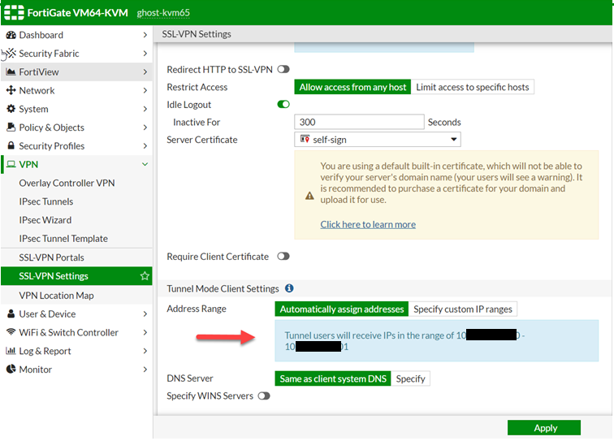
Task: Click the Dashboard gauge icon in sidebar
Action: pos(11,35)
